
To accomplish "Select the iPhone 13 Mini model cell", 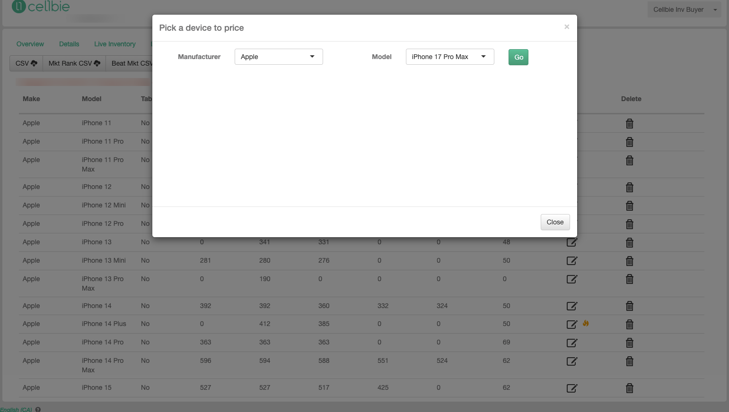I will [104, 260].
